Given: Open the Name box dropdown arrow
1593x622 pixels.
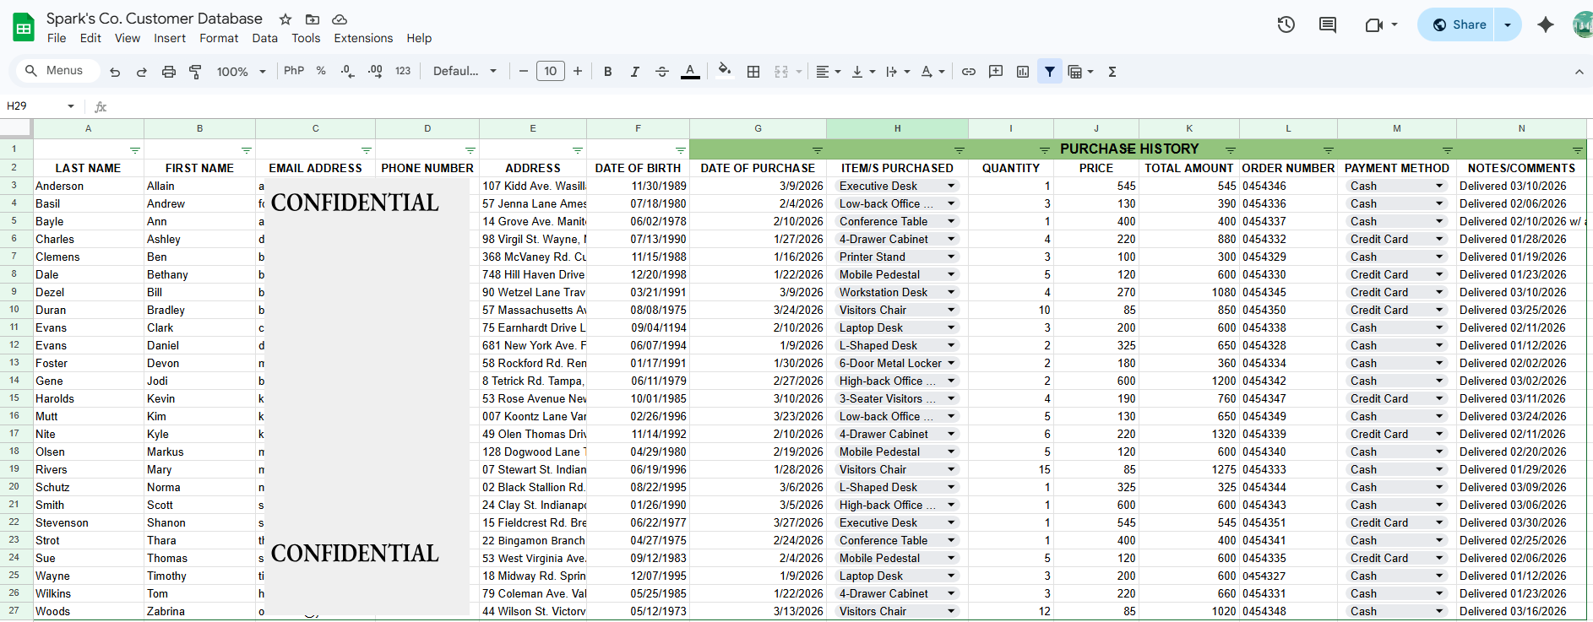Looking at the screenshot, I should pos(71,106).
